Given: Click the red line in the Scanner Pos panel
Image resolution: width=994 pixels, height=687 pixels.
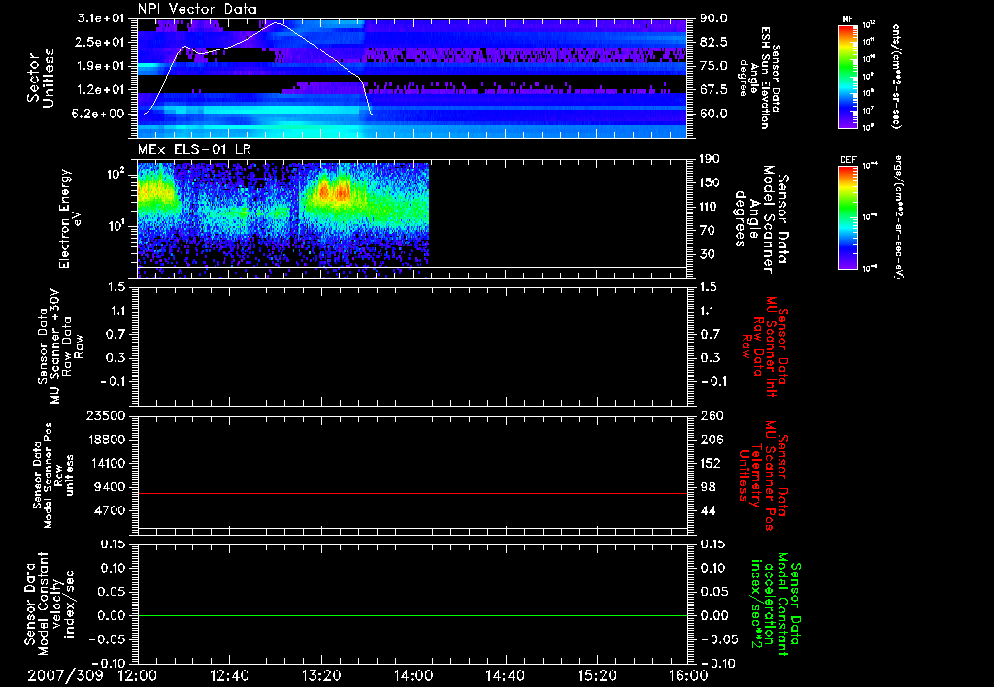Looking at the screenshot, I should pyautogui.click(x=413, y=493).
